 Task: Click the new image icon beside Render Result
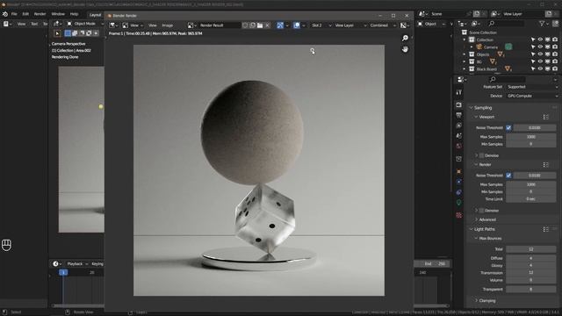pyautogui.click(x=253, y=25)
